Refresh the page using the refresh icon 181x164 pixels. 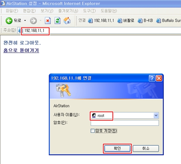click(x=57, y=20)
